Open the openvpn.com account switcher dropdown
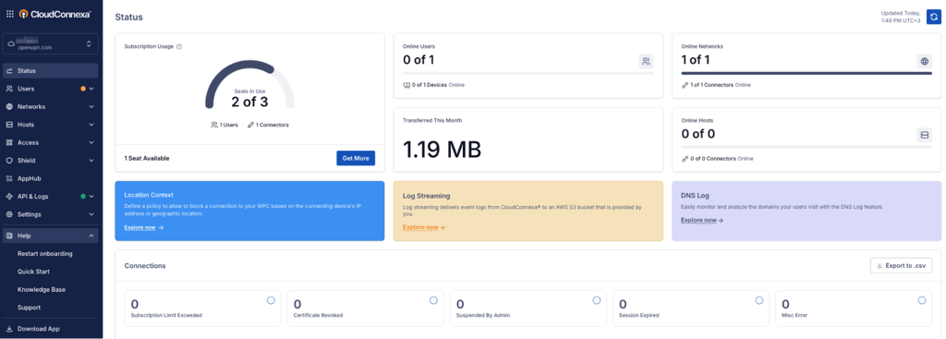Image resolution: width=946 pixels, height=339 pixels. pos(50,44)
